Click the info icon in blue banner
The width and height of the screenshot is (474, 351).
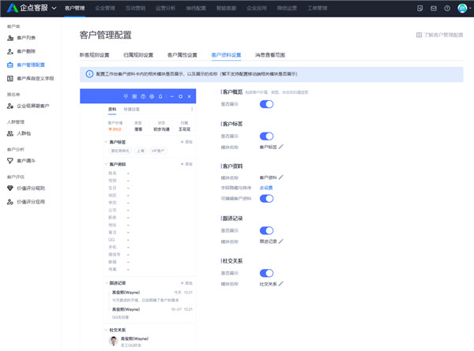click(x=89, y=74)
